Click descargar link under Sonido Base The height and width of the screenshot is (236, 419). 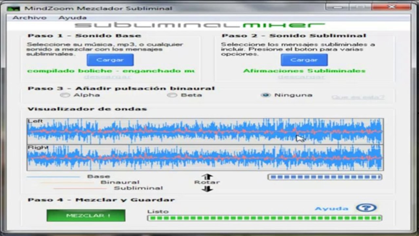point(107,77)
